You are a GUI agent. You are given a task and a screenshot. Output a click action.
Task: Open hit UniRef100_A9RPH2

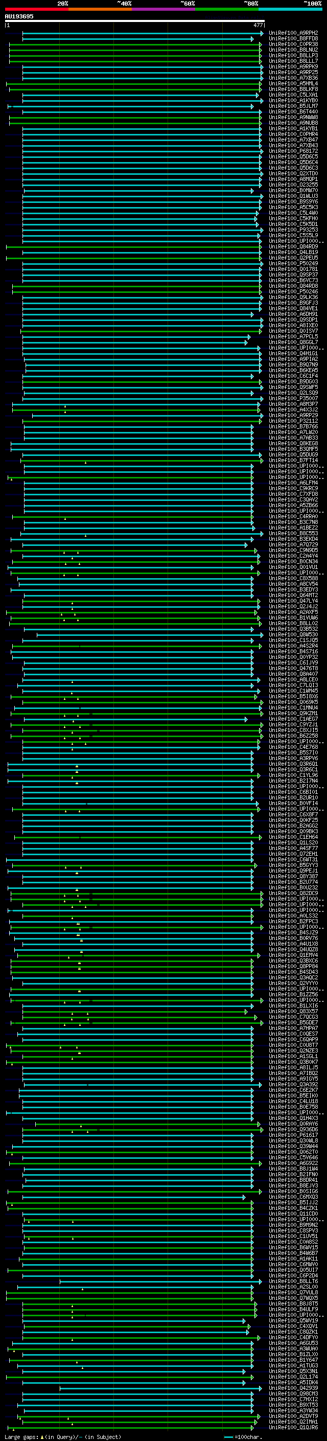point(293,33)
